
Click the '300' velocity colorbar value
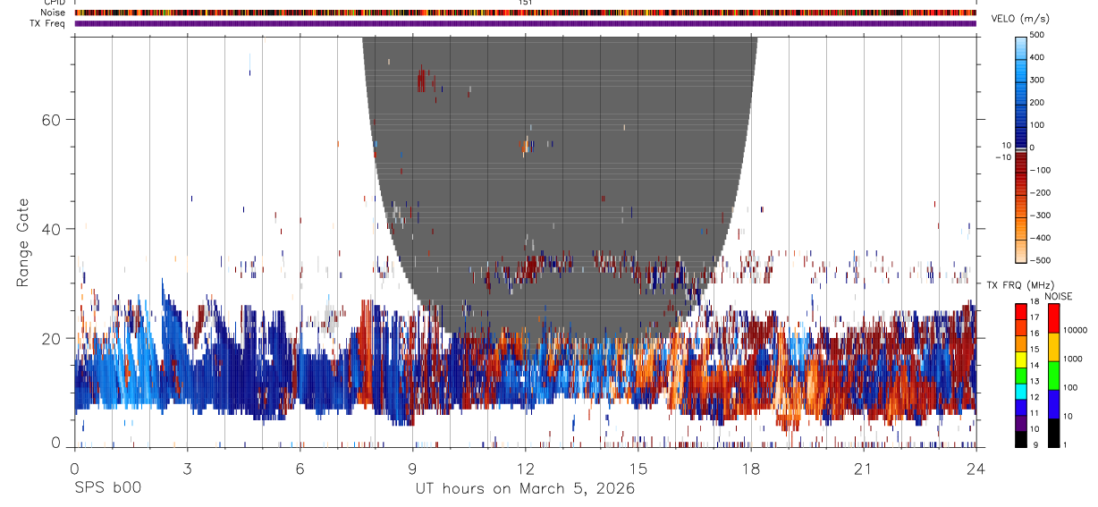point(1037,80)
